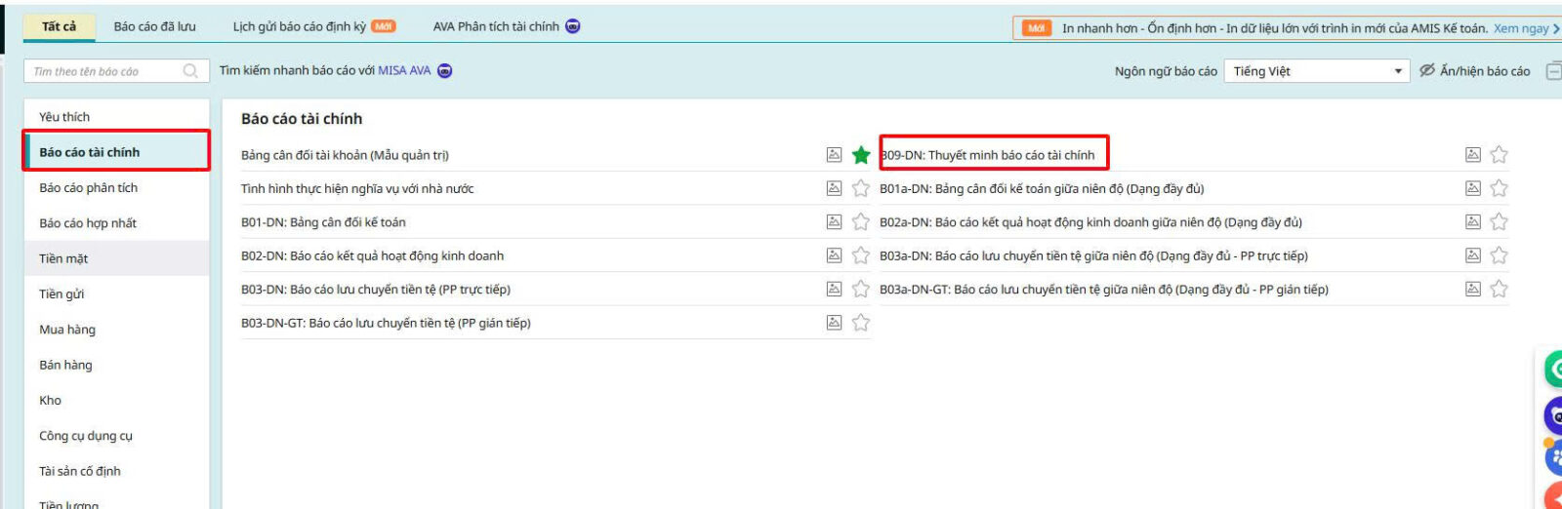
Task: Expand the Xem ngay banner arrow
Action: (1556, 28)
